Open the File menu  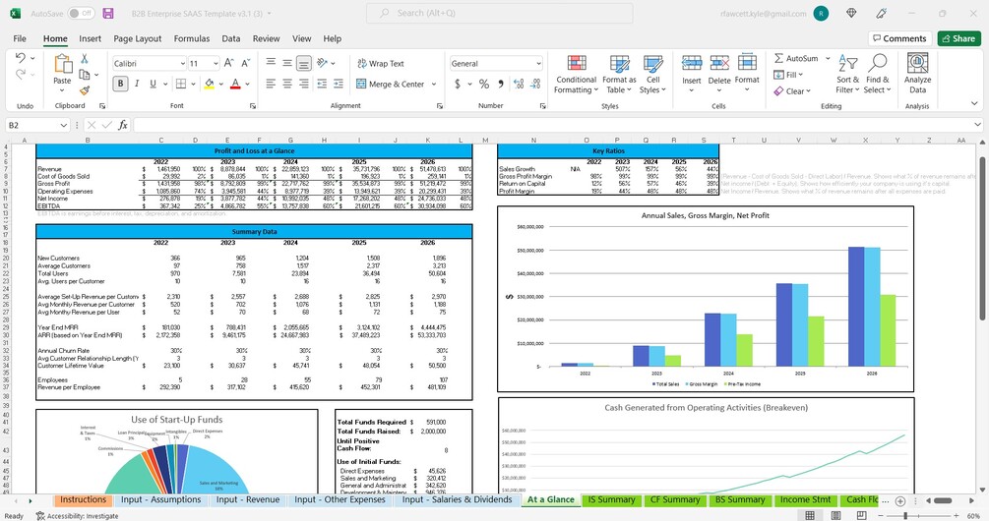tap(20, 38)
